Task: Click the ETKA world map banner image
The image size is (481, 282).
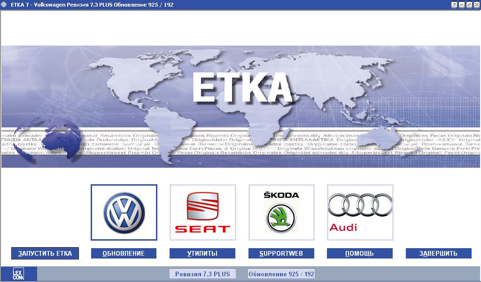Action: 240,107
